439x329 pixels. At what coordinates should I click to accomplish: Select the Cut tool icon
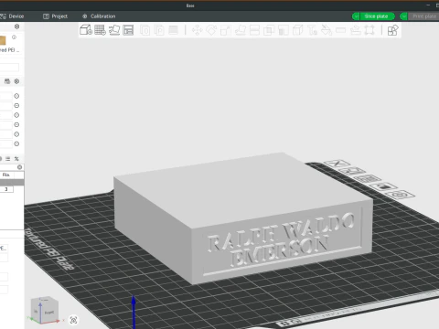point(254,30)
